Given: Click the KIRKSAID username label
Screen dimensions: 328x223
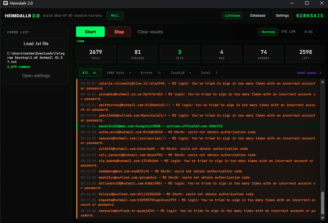Looking at the screenshot, I should coord(310,16).
